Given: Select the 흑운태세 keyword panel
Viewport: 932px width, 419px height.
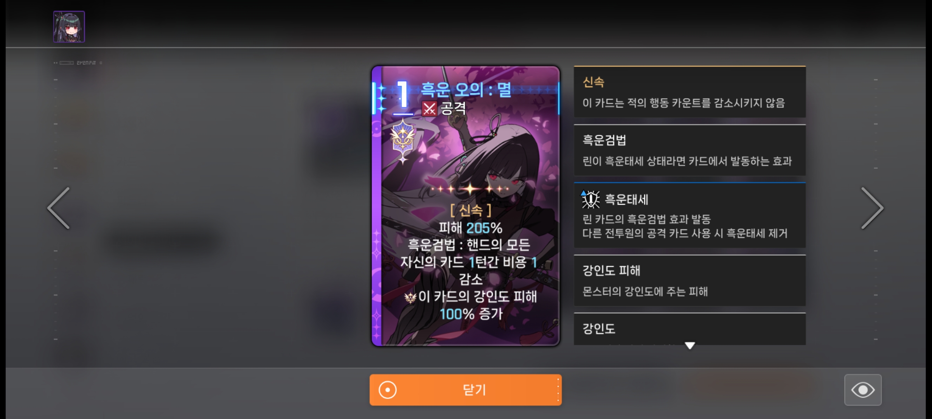Looking at the screenshot, I should [690, 215].
